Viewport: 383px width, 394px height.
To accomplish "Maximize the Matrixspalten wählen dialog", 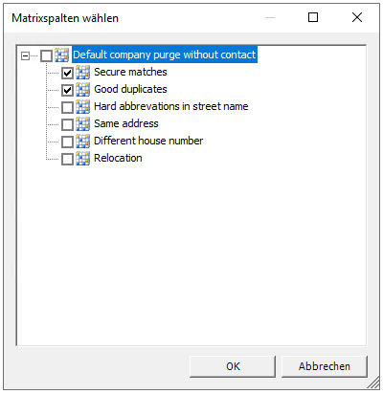I will pos(313,17).
